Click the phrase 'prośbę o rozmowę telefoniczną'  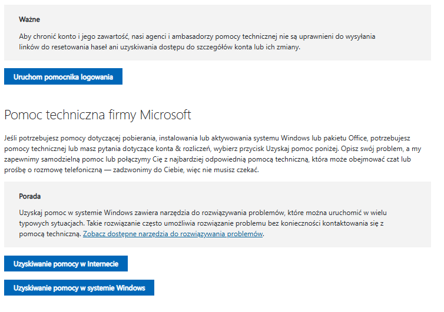pos(53,170)
